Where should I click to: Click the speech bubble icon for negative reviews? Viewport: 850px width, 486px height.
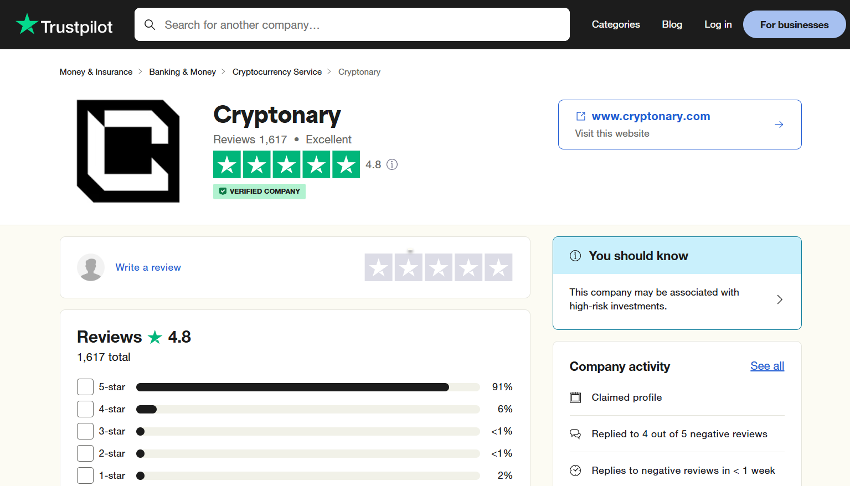pos(575,433)
